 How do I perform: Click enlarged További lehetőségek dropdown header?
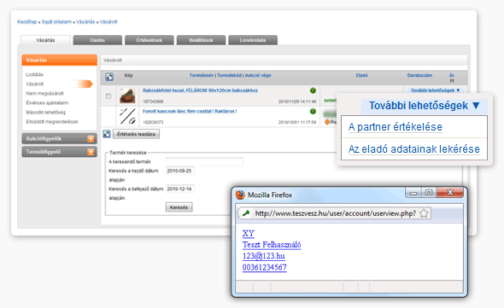pyautogui.click(x=425, y=106)
